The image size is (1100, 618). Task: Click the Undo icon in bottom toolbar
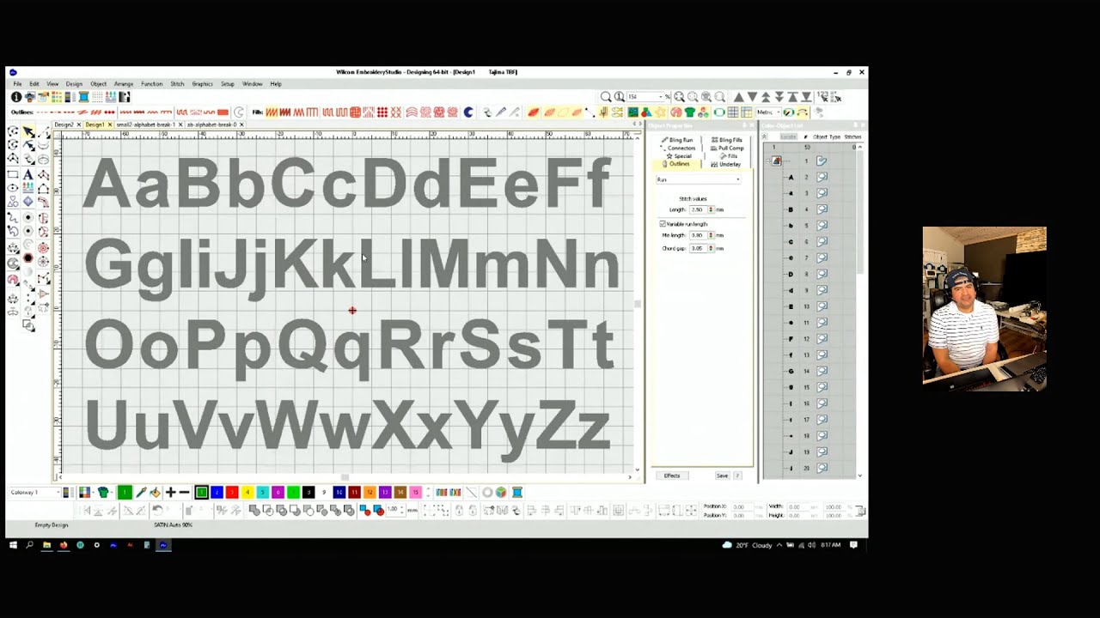(157, 510)
